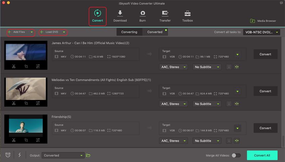Open the output folder icon
Screen dimensions: 285x162
(88, 155)
